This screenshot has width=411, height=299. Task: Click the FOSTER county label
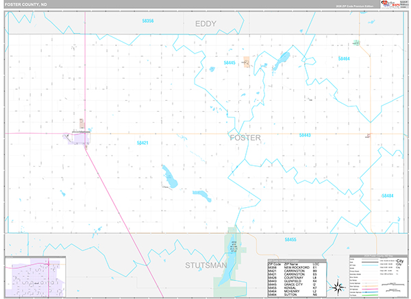point(245,138)
